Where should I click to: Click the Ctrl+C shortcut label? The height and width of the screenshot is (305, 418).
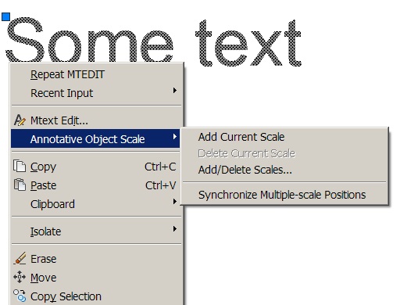coord(160,167)
